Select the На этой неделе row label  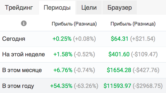[24, 55]
